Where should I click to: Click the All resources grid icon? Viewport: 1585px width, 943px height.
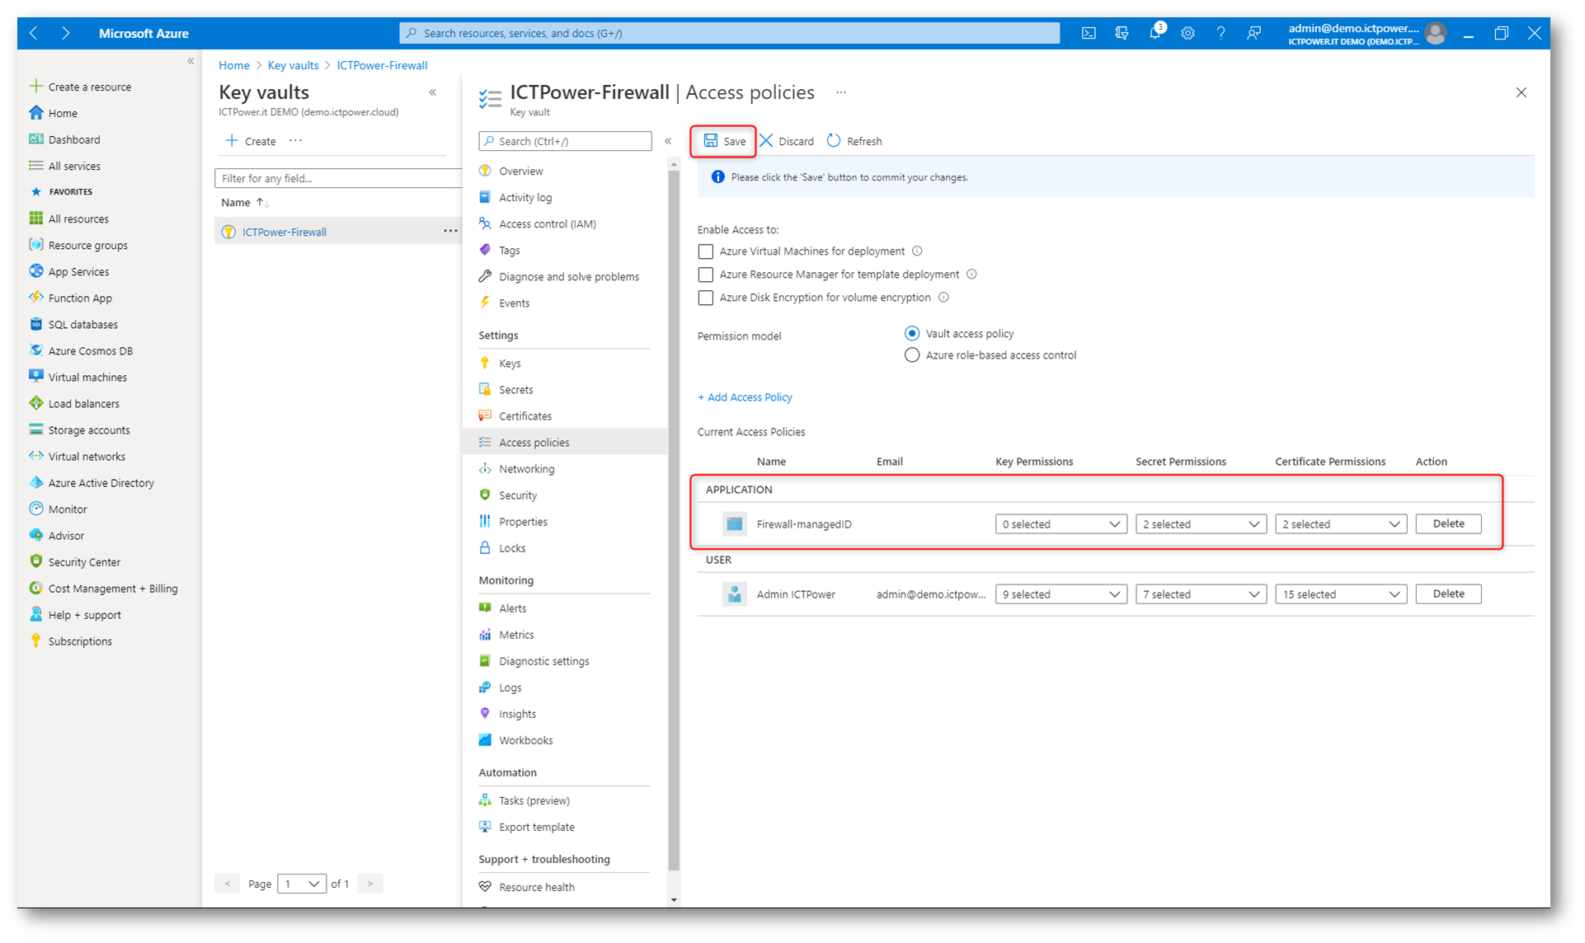point(35,218)
